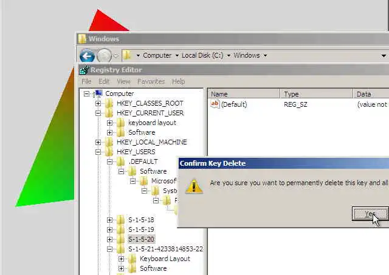Click the keyboard layout folder icon under HKEY_CURRENT_USER
This screenshot has width=389, height=275.
[x=121, y=123]
